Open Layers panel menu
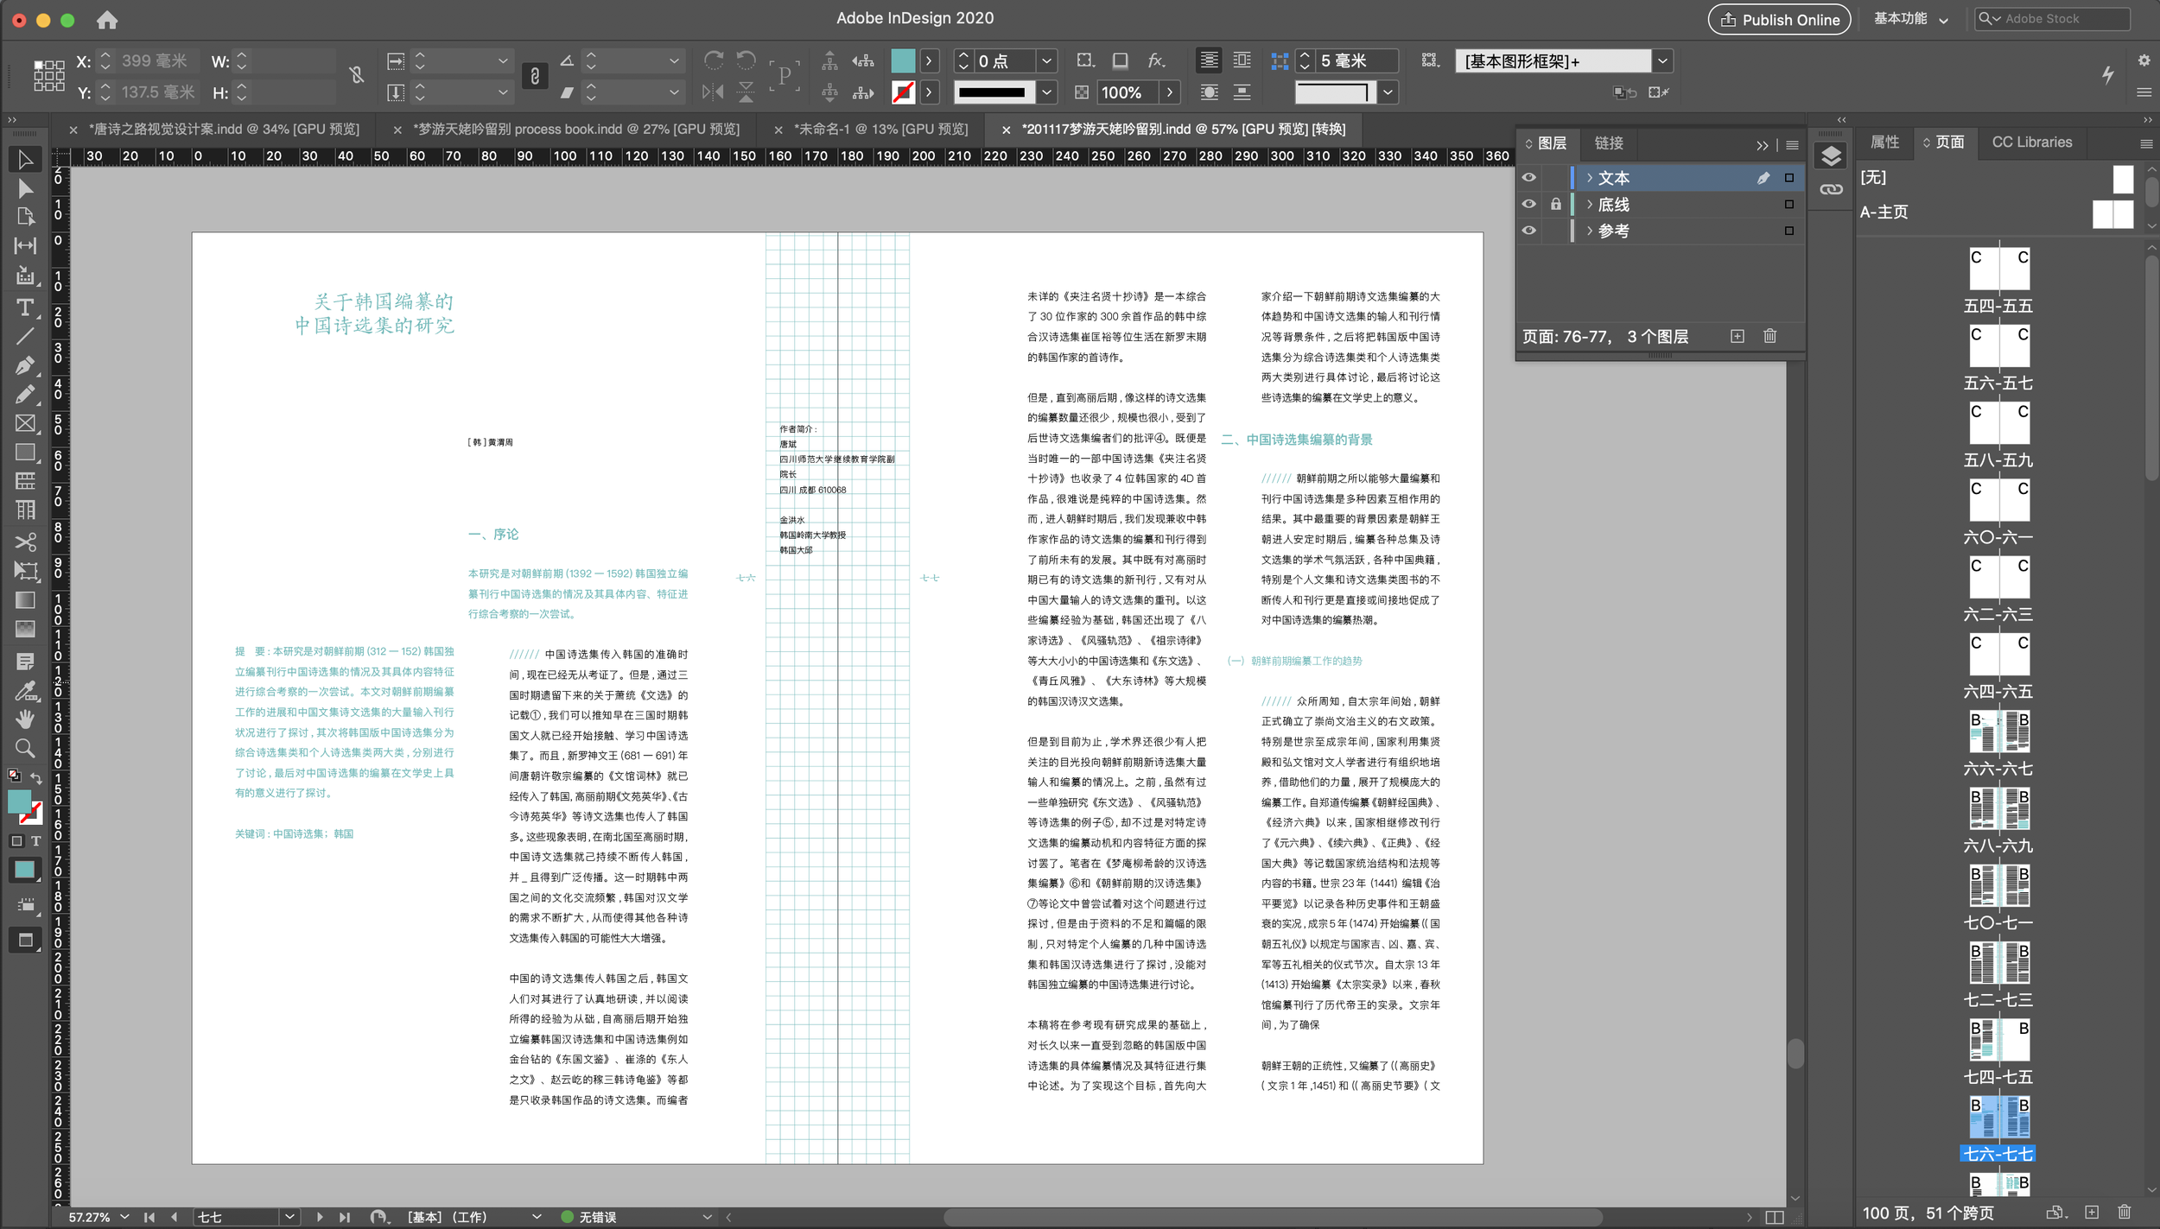Screen dimensions: 2160x1229 [x=1792, y=145]
